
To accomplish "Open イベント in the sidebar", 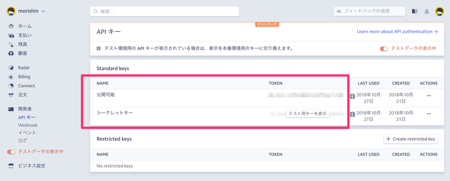I will pos(27,133).
